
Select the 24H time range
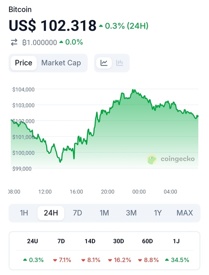51,213
